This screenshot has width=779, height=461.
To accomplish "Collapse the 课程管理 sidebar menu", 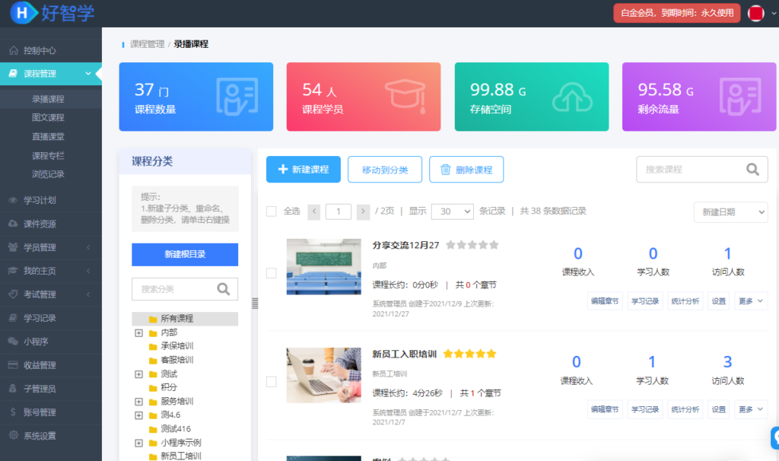I will coord(51,74).
